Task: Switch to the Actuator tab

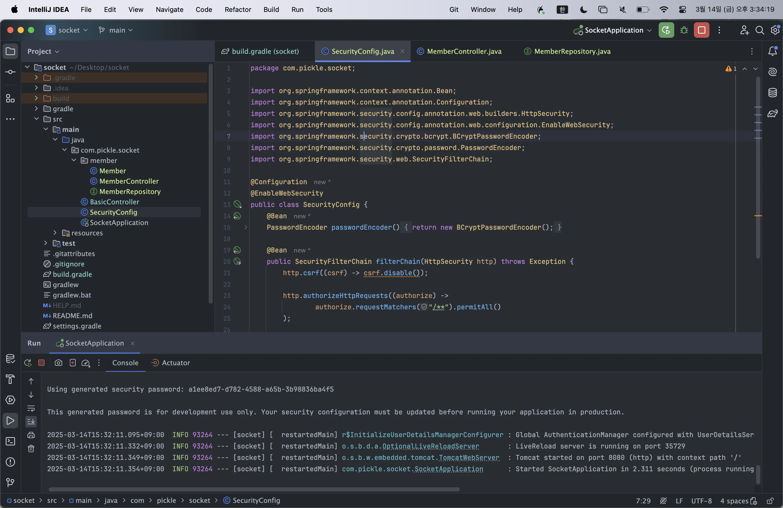Action: [171, 363]
